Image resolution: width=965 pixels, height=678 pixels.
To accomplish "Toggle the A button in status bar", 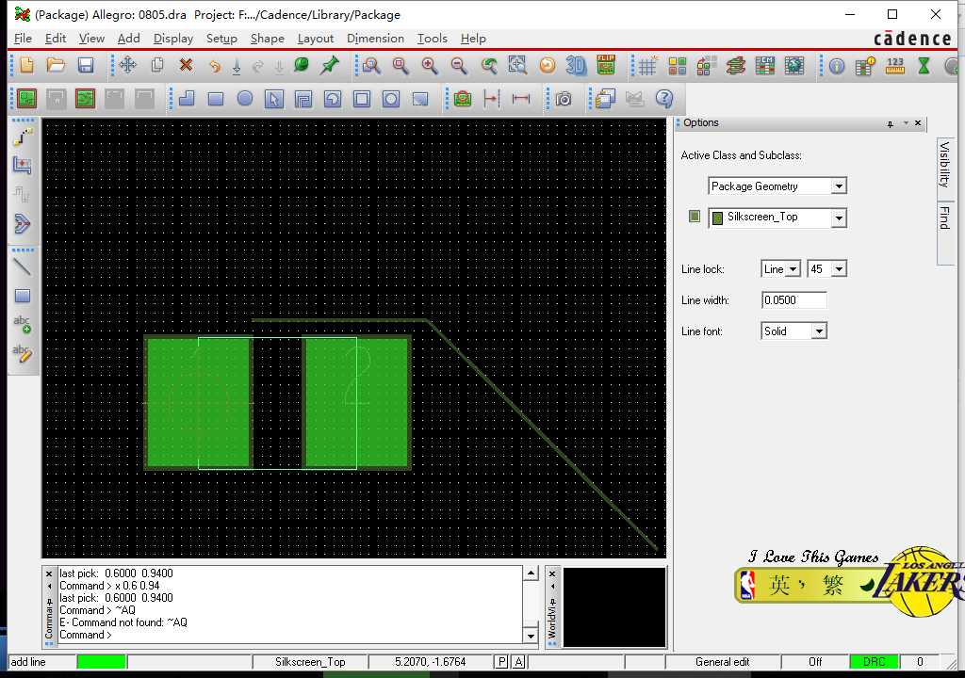I will click(x=518, y=662).
